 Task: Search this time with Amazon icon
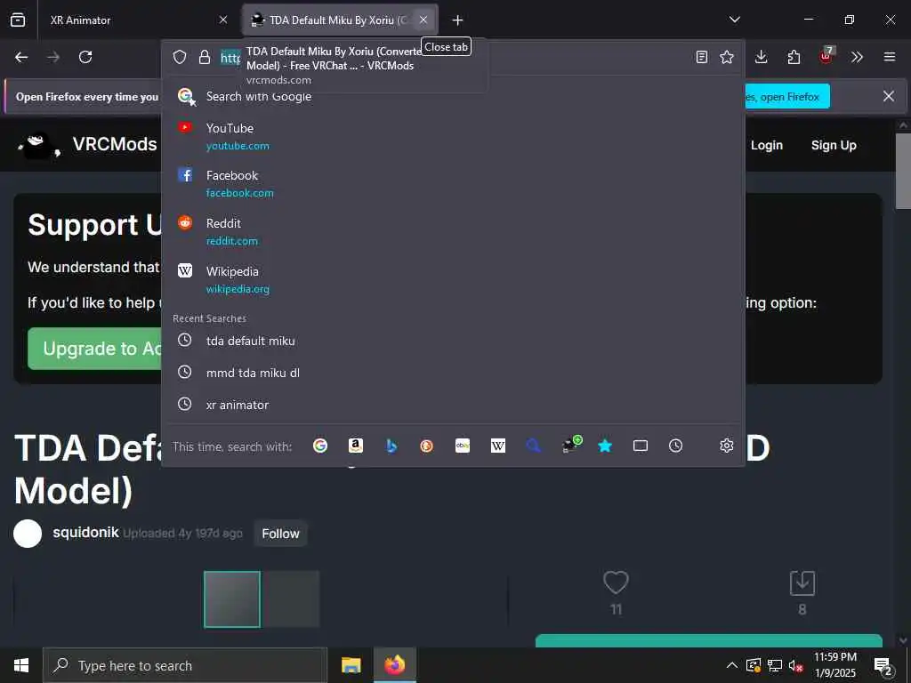pyautogui.click(x=356, y=446)
